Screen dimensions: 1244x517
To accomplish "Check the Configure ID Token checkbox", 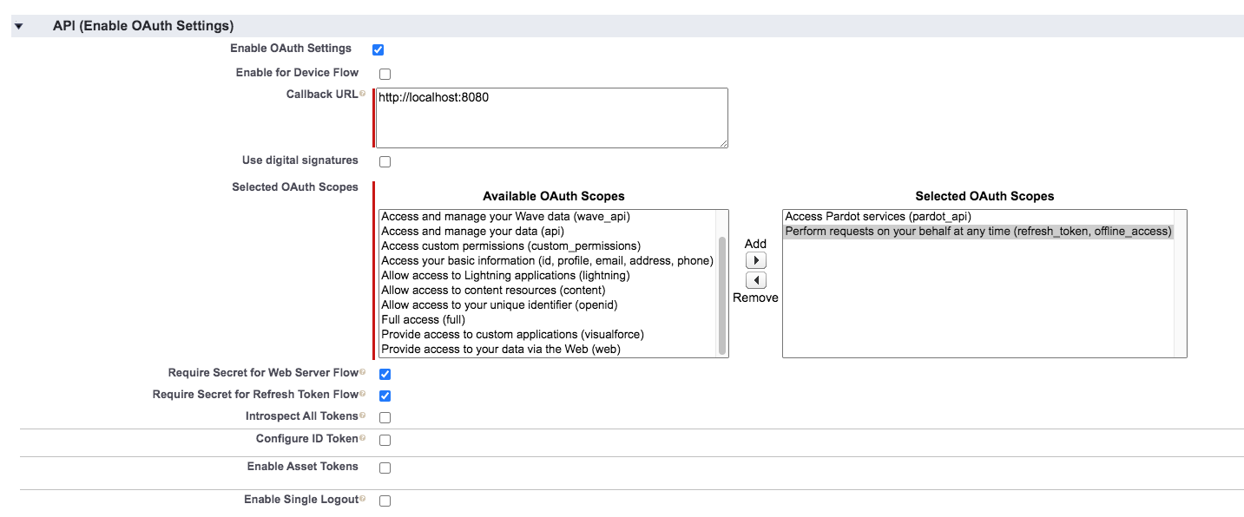I will 385,440.
